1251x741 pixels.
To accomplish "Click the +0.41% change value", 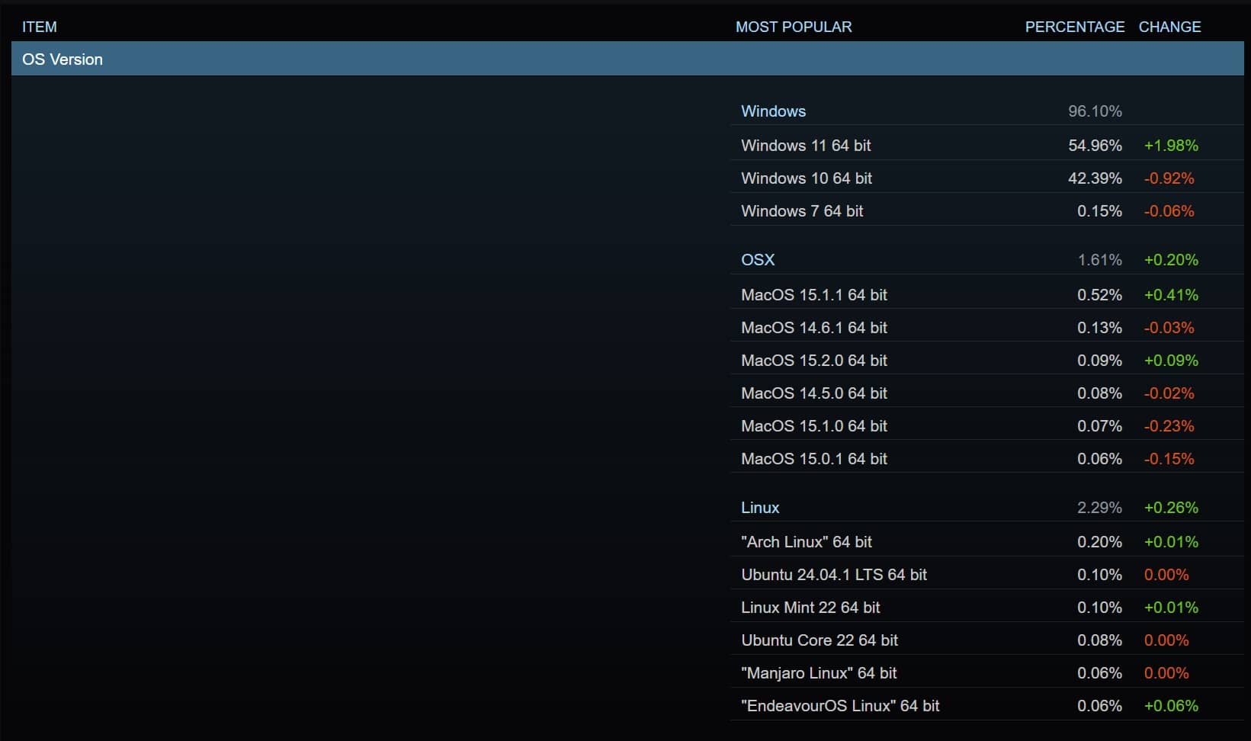I will [x=1171, y=294].
